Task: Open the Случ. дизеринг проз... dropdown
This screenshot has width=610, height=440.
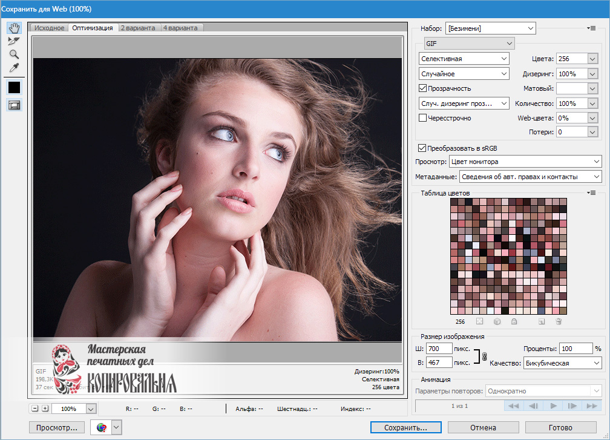Action: click(x=464, y=103)
